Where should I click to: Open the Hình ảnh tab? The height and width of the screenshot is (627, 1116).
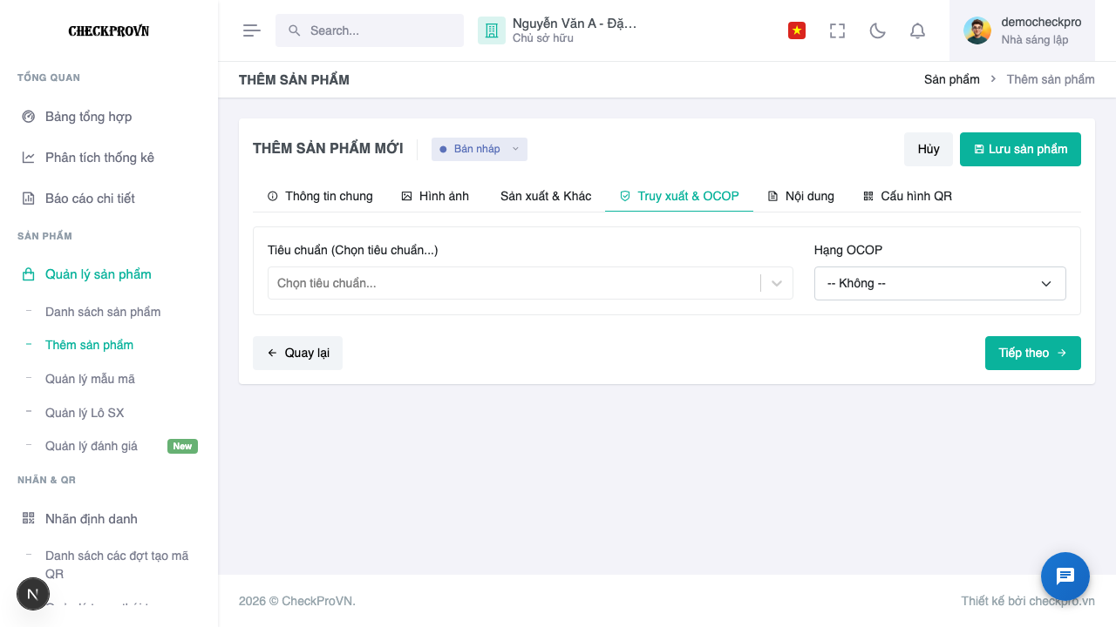tap(435, 196)
